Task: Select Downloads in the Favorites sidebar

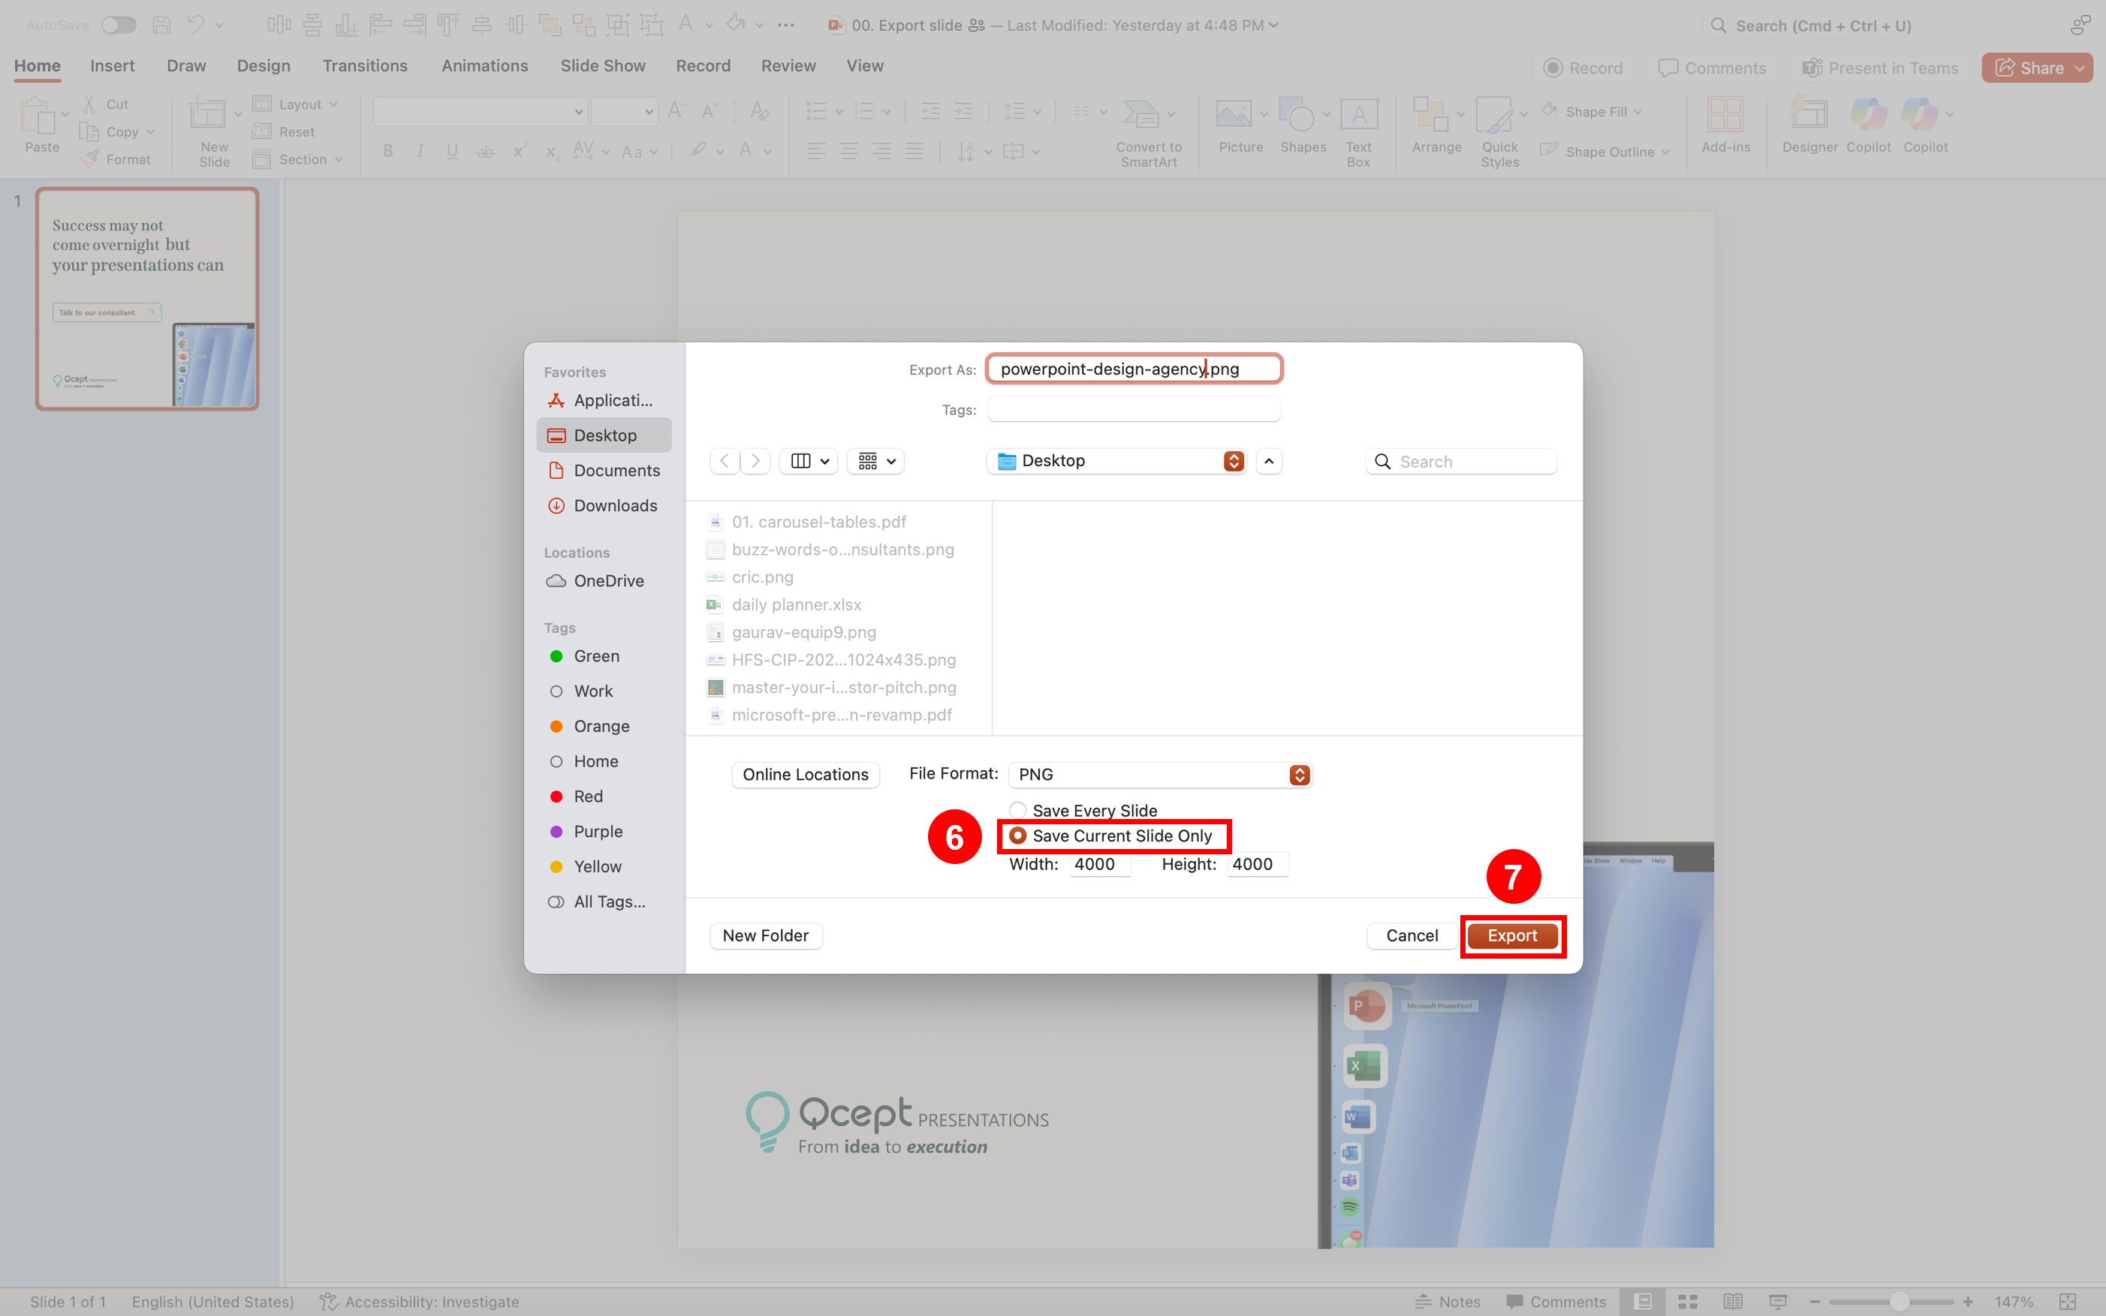Action: coord(614,506)
